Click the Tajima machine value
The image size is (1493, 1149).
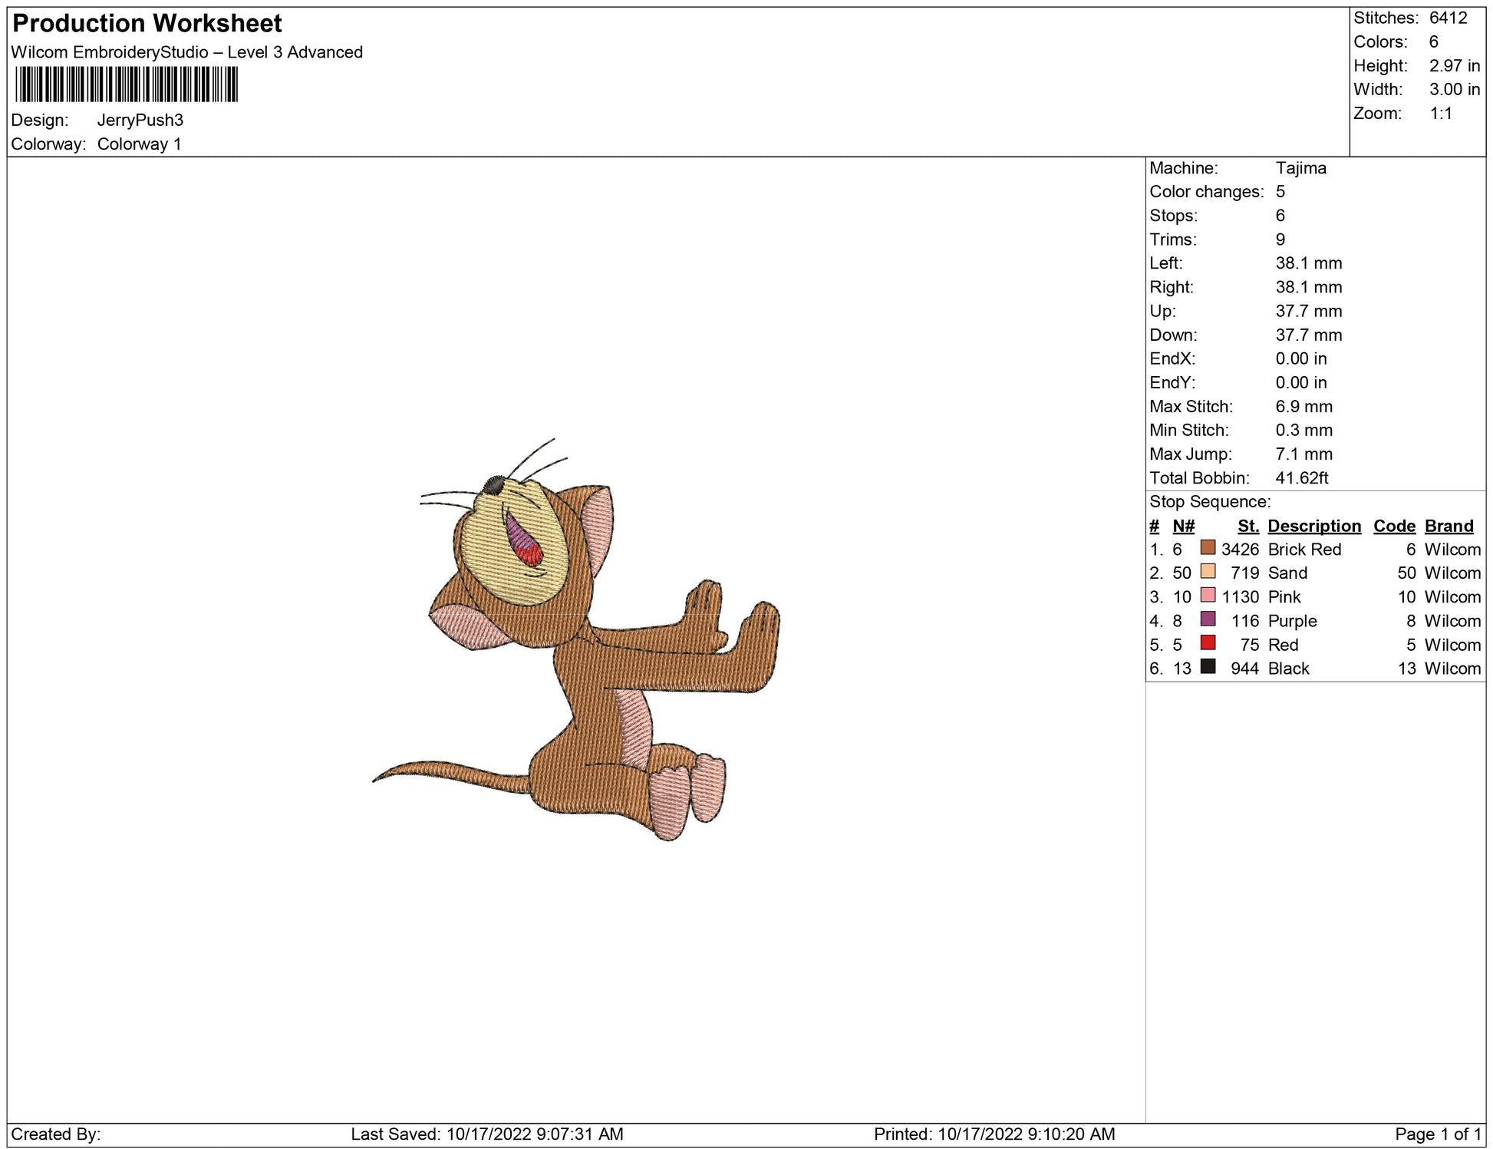[x=1300, y=168]
